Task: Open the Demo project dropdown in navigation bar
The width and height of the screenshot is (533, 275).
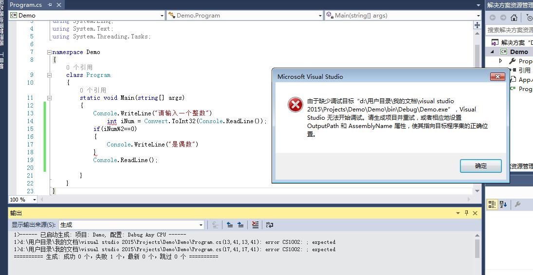Action: point(162,16)
